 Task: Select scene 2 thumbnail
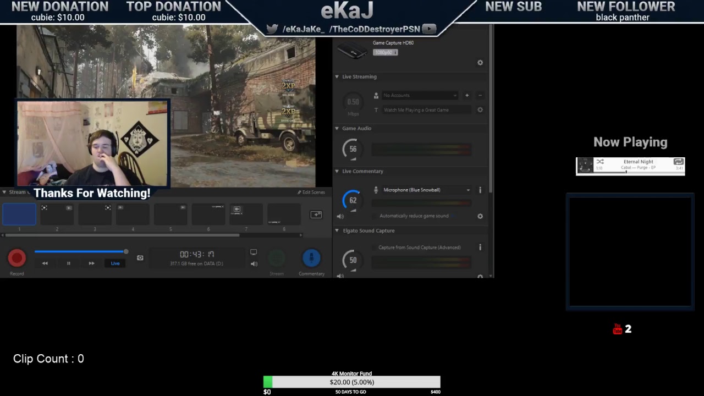[x=57, y=215]
